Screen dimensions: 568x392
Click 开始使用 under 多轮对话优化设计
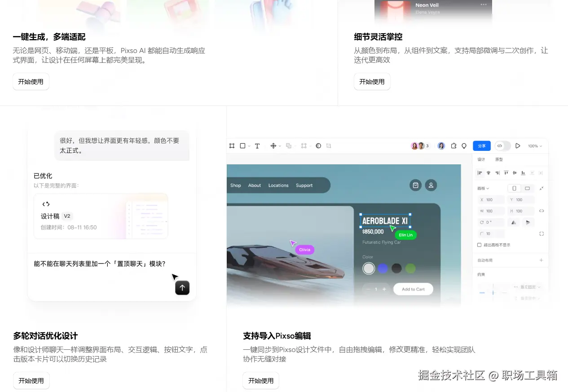(31, 381)
